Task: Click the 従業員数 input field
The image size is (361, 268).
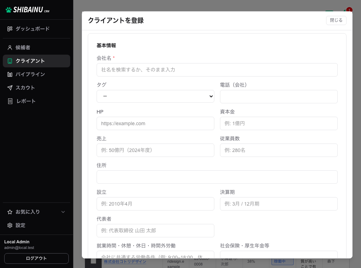Action: pyautogui.click(x=279, y=150)
